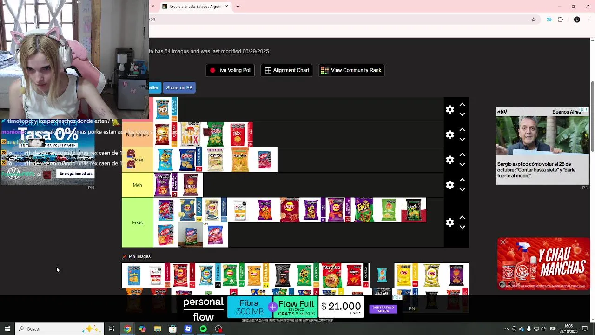Open the Windows Start menu

tap(7, 329)
